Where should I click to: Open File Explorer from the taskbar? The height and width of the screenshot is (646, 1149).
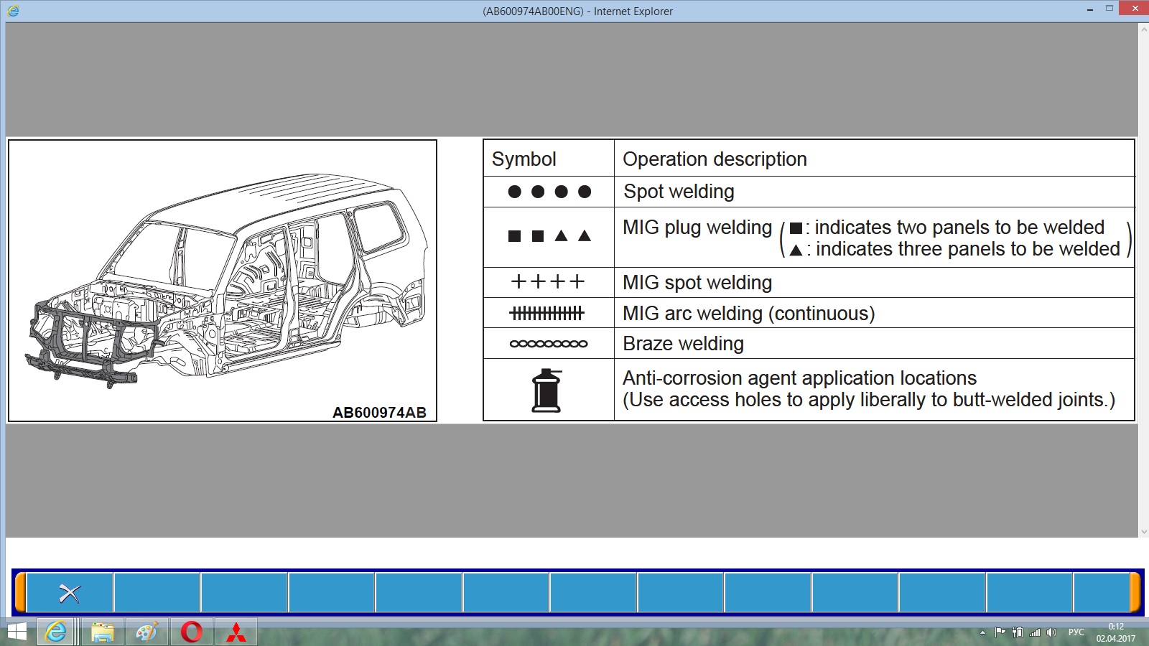pos(102,632)
